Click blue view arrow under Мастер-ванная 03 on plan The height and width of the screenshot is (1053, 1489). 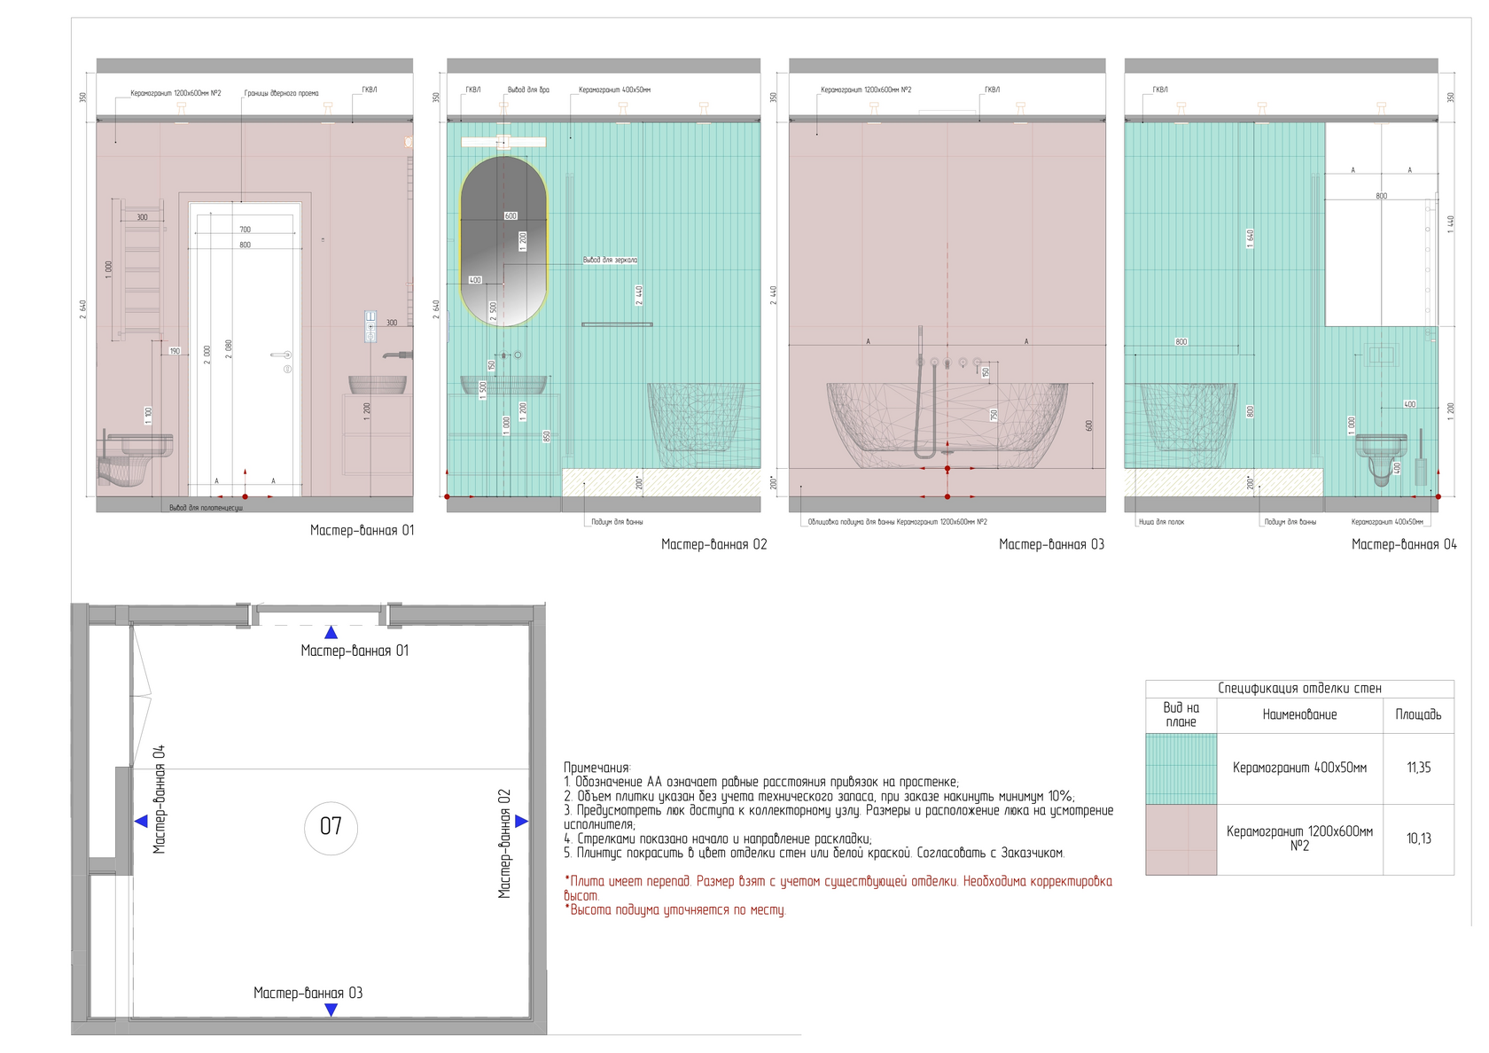[x=331, y=1010]
